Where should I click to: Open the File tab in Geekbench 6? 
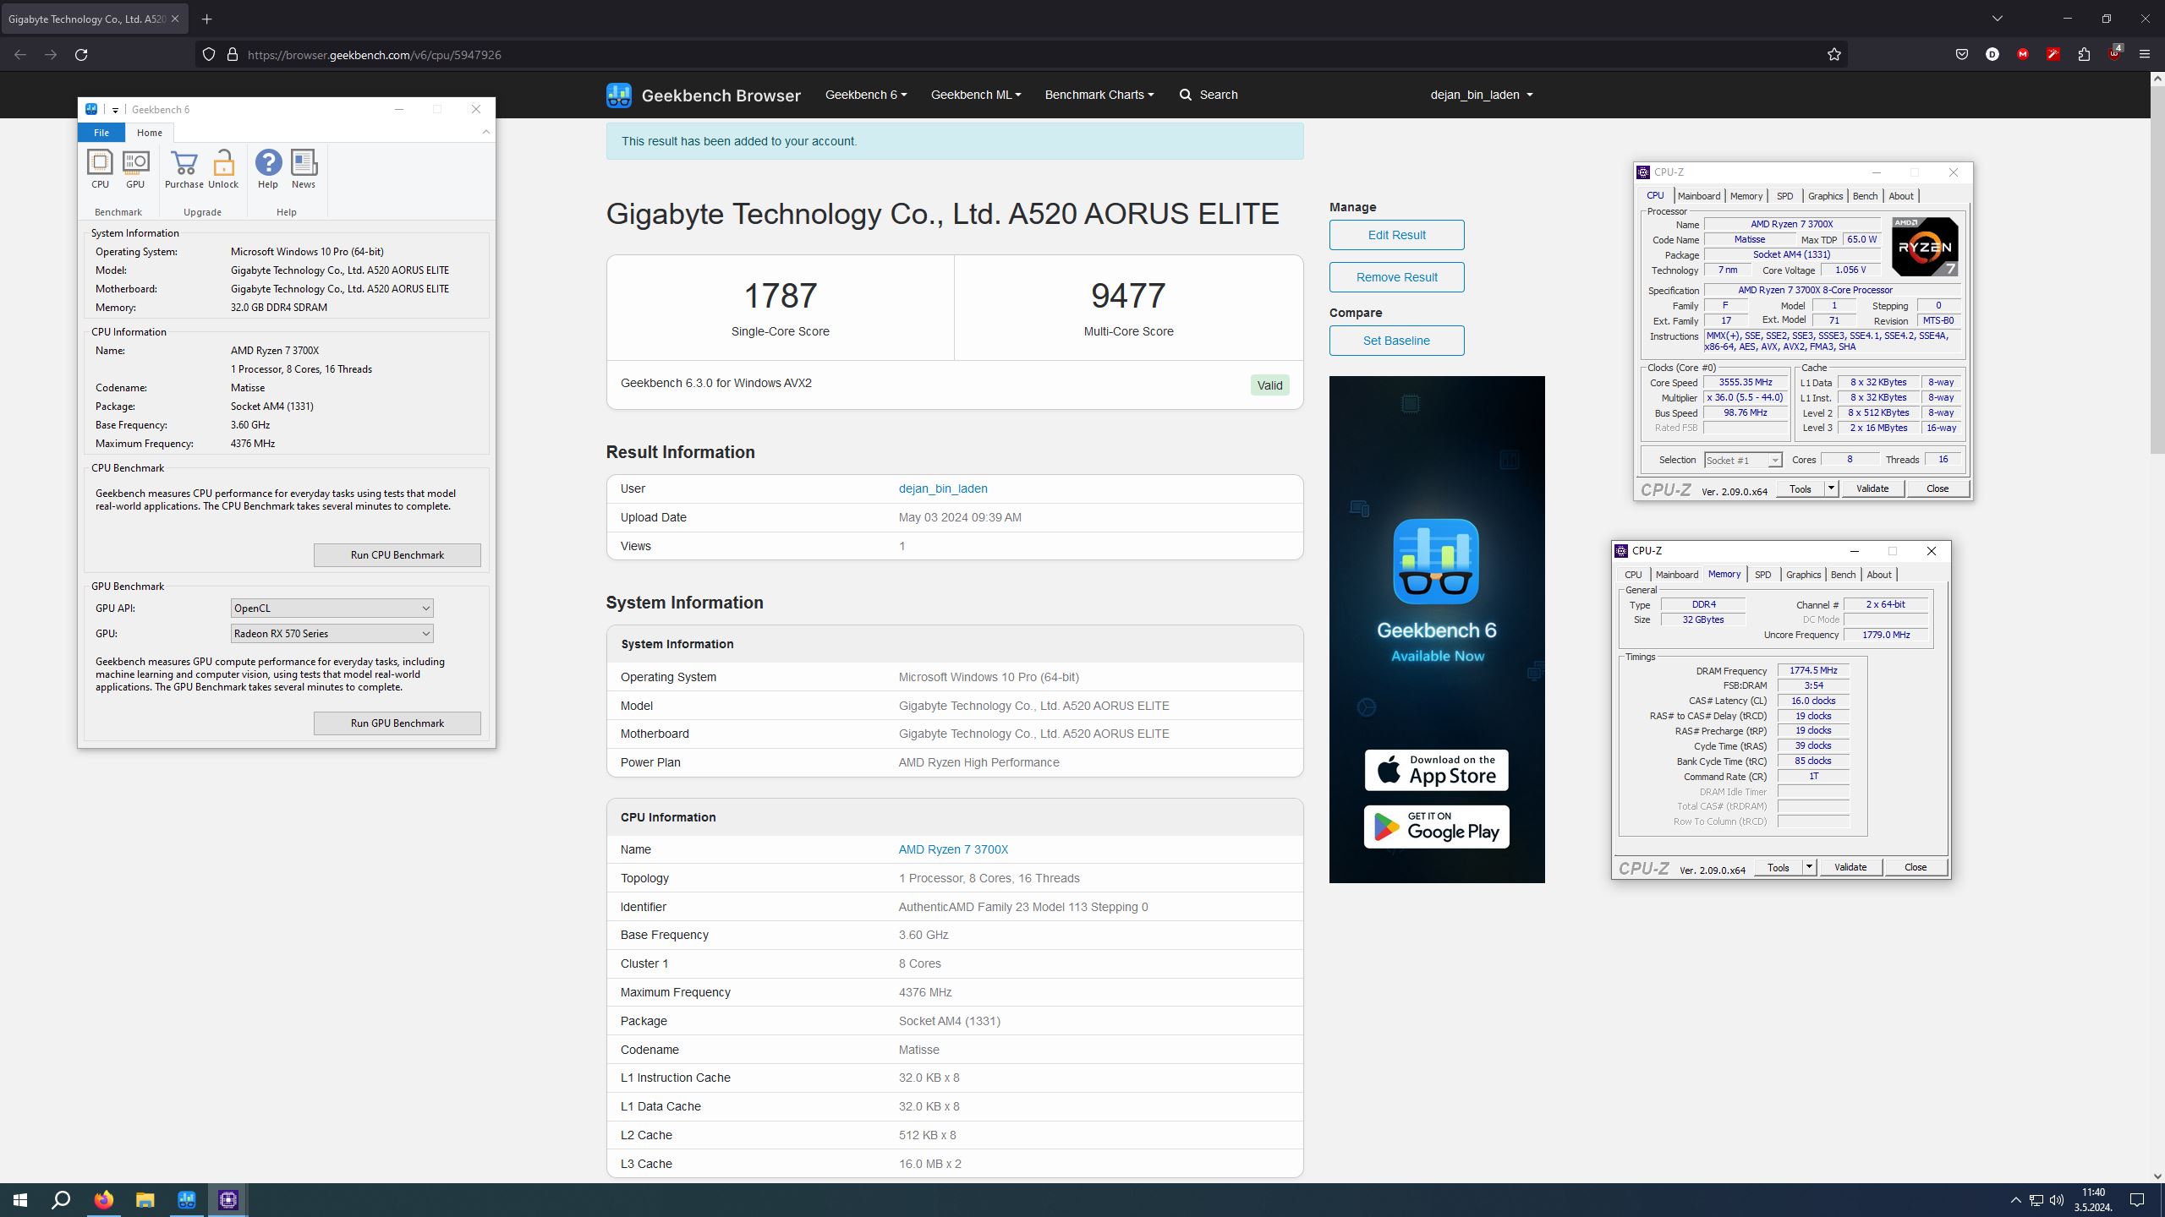coord(101,133)
